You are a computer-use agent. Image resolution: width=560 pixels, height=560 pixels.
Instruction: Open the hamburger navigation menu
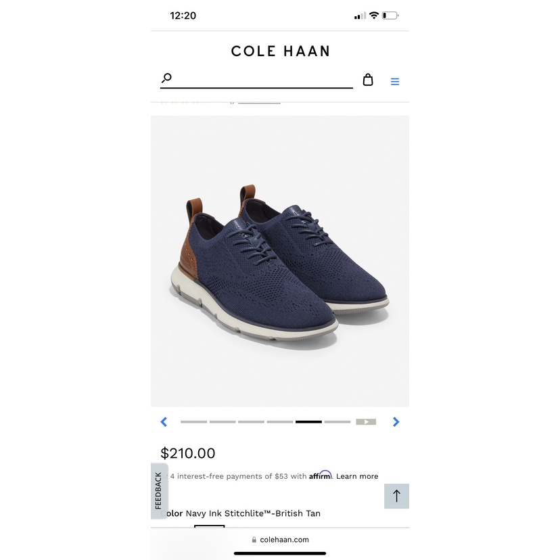[395, 82]
